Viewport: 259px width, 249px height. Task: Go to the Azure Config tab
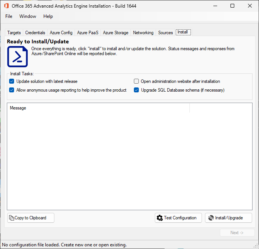tap(61, 33)
